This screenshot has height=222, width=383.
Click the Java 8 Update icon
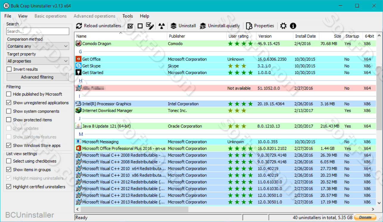click(78, 126)
